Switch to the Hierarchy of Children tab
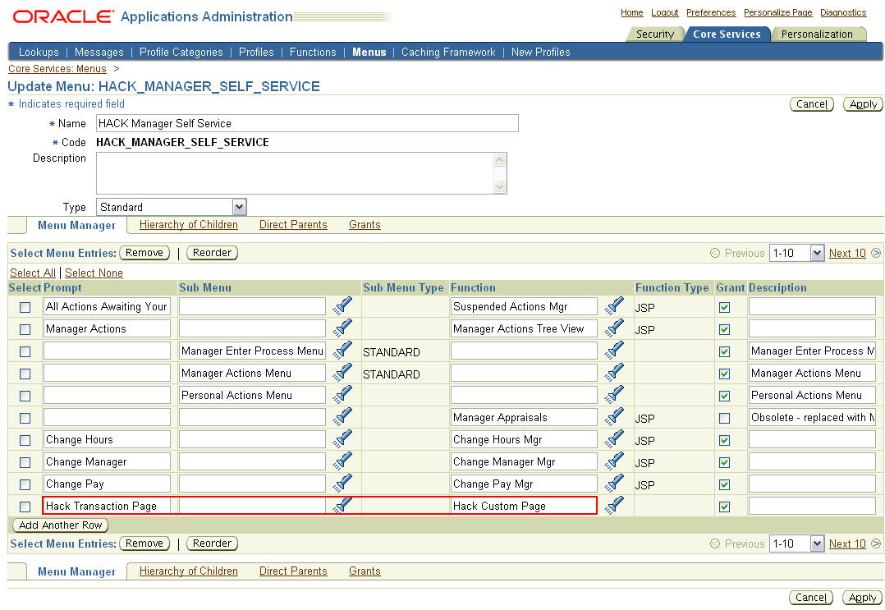 coord(188,224)
